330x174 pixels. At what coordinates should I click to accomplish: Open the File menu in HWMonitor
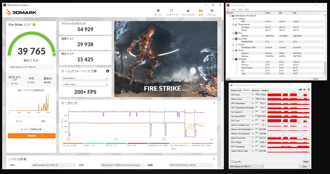[x=228, y=9]
